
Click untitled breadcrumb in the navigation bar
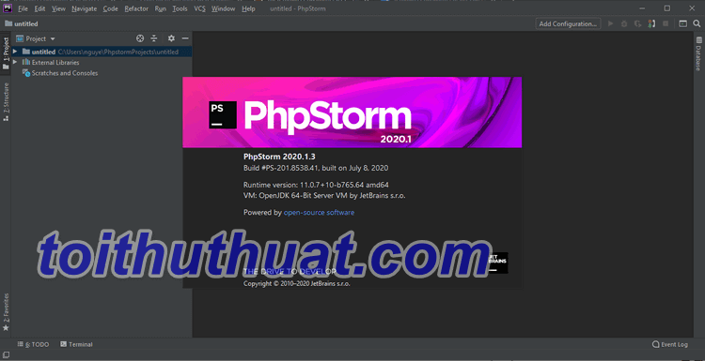(x=26, y=23)
